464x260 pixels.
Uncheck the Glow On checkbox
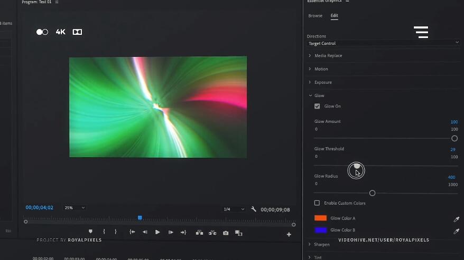tap(317, 106)
